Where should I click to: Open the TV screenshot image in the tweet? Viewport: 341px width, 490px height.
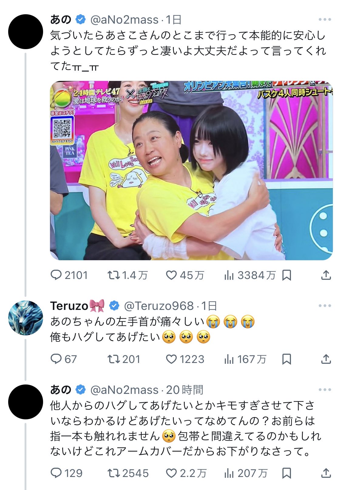191,170
